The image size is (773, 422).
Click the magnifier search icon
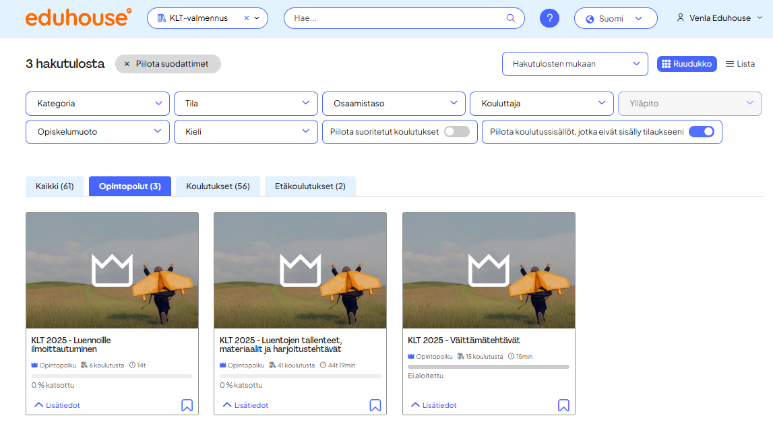pos(511,18)
